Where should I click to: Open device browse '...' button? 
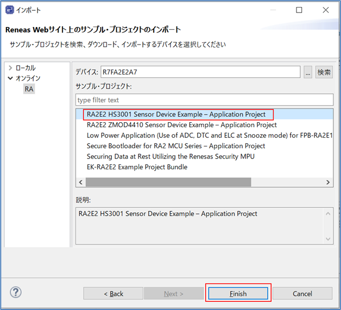[308, 72]
